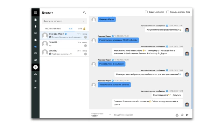Click the document icon below the chart icon
This screenshot has width=224, height=126.
[35, 40]
